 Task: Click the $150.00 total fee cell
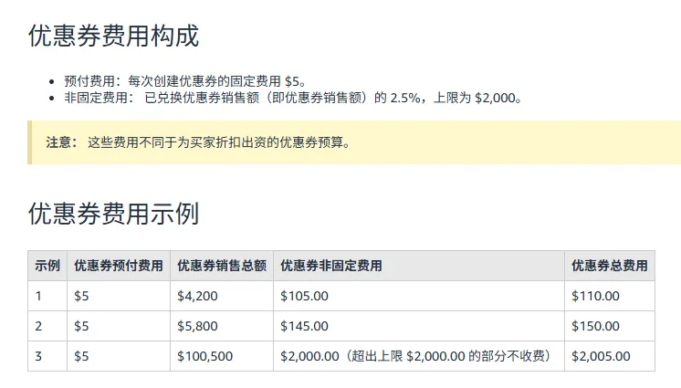click(595, 326)
